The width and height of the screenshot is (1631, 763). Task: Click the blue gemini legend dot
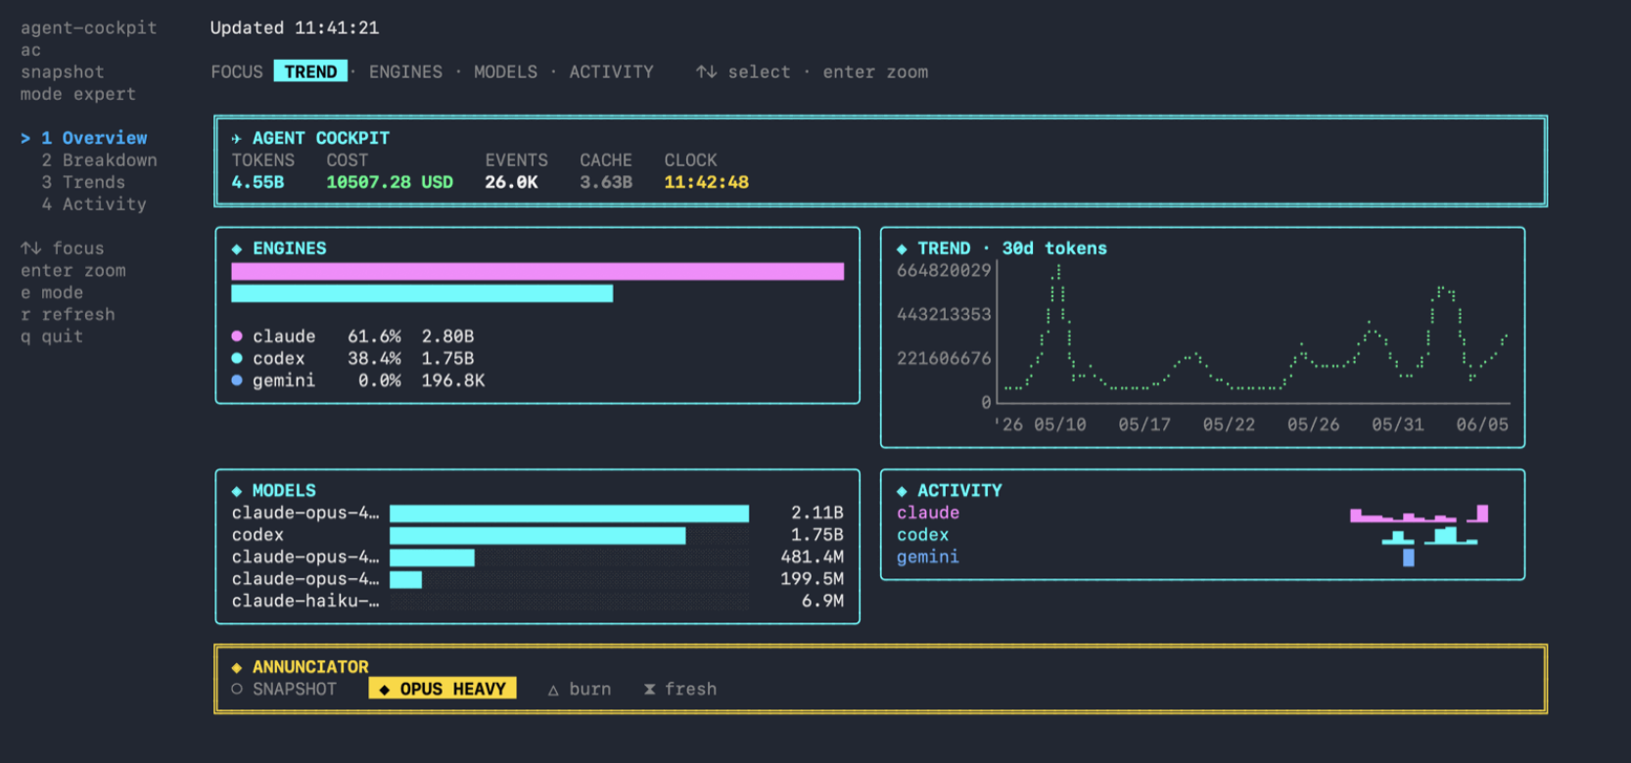pyautogui.click(x=236, y=380)
